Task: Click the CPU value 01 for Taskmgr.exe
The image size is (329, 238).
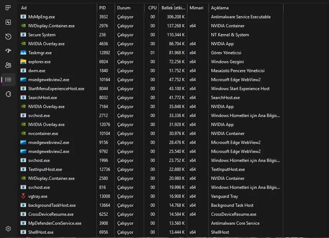Action: point(153,52)
